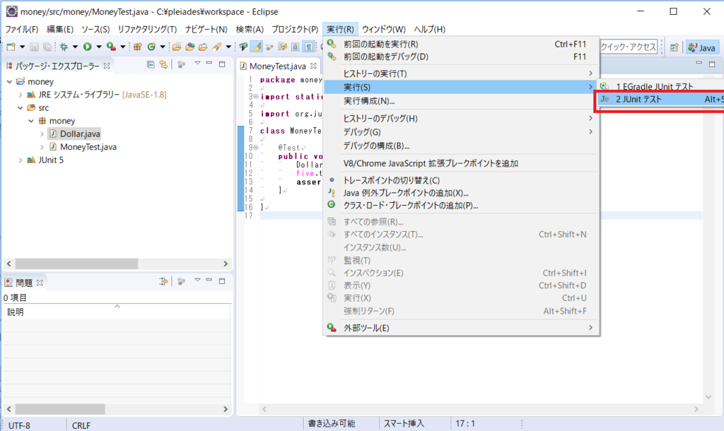Minimize the editor area
Screen dimensions: 724x431
click(699, 63)
